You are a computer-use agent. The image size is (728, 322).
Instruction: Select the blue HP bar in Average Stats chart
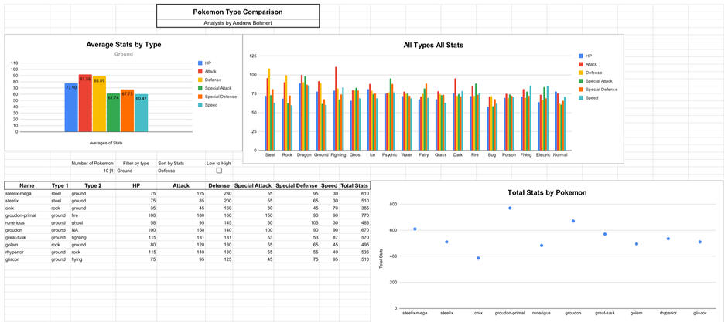tap(70, 107)
